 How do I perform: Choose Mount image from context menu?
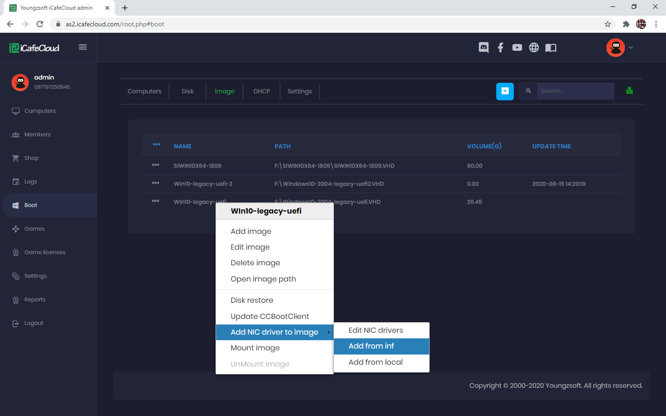pos(255,348)
